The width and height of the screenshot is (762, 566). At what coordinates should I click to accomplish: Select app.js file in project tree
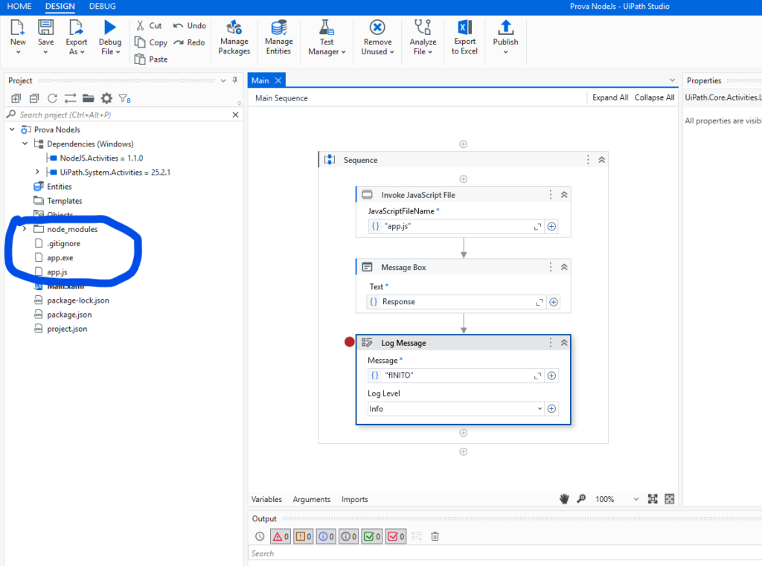tap(57, 272)
